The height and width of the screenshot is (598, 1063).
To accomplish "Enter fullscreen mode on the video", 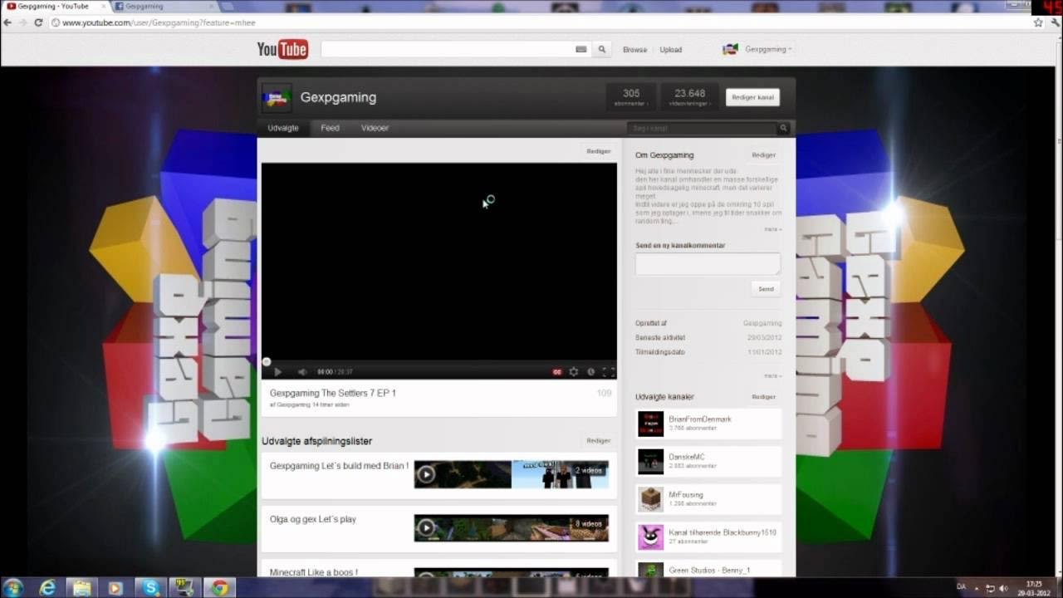I will [x=608, y=372].
